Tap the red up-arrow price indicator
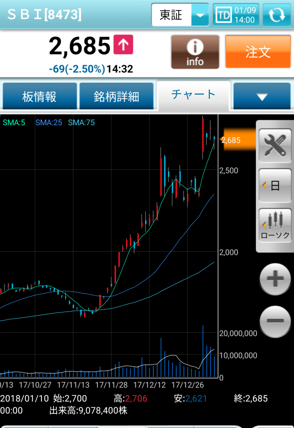 coord(123,45)
